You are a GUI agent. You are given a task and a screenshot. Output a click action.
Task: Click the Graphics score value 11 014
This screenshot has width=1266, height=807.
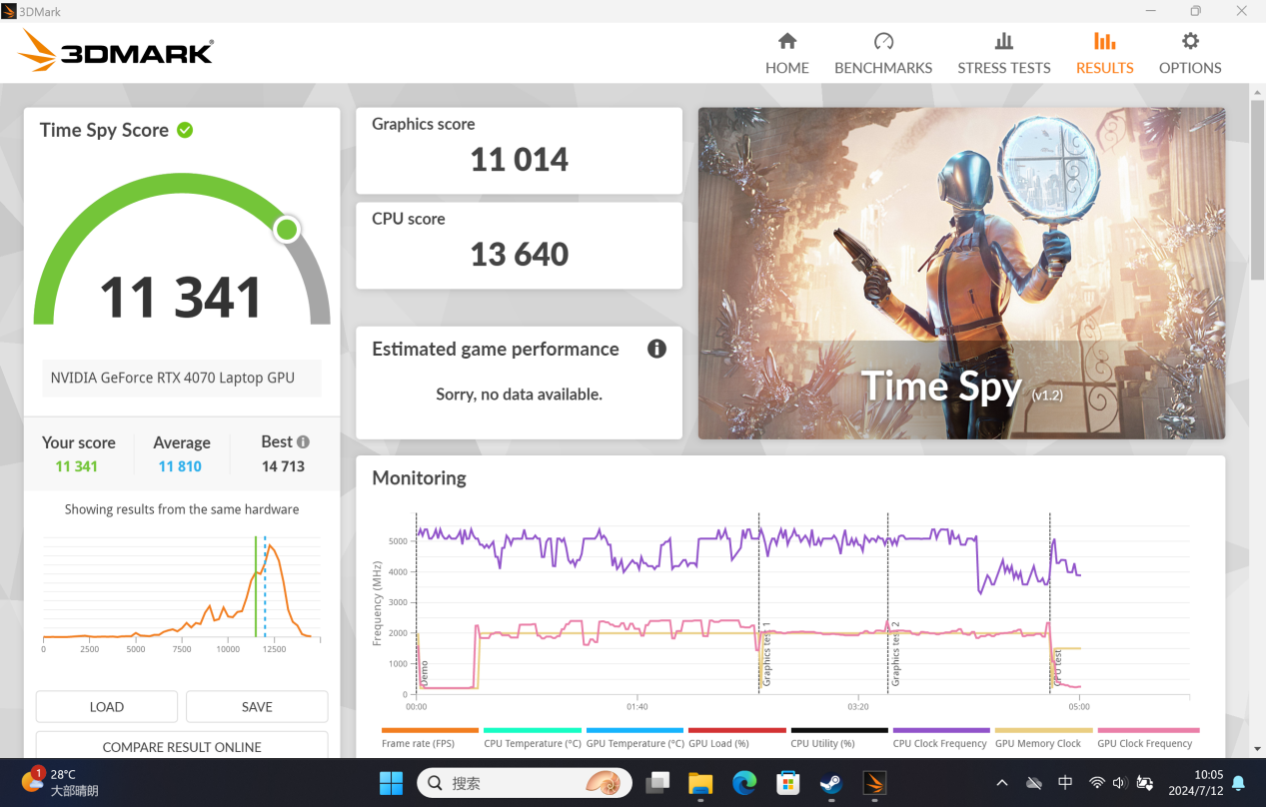coord(520,160)
